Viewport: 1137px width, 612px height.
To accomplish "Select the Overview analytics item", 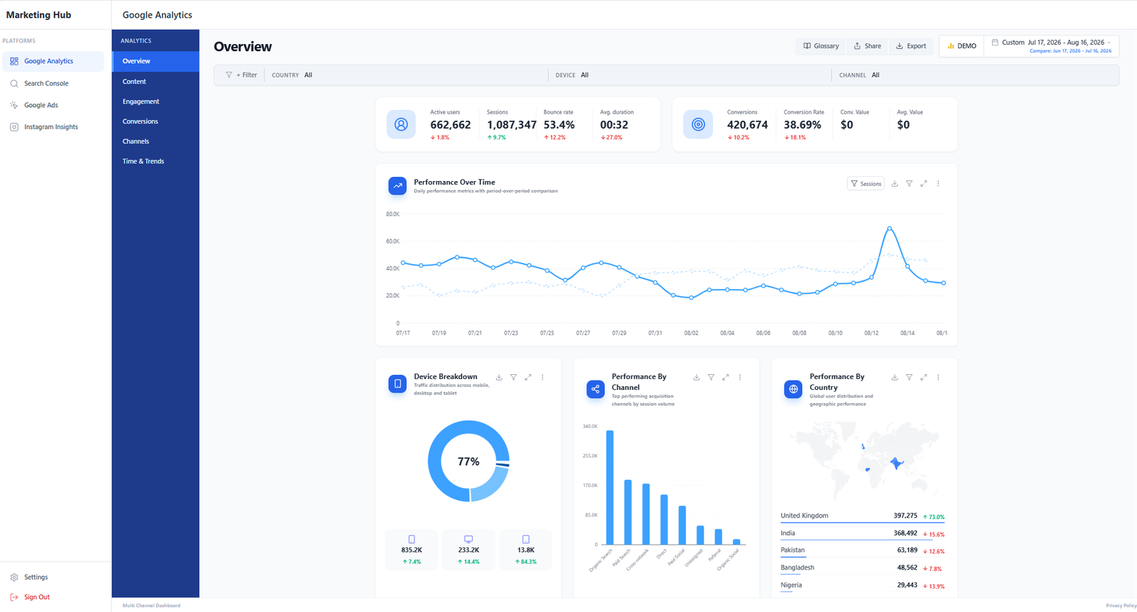I will pos(155,61).
